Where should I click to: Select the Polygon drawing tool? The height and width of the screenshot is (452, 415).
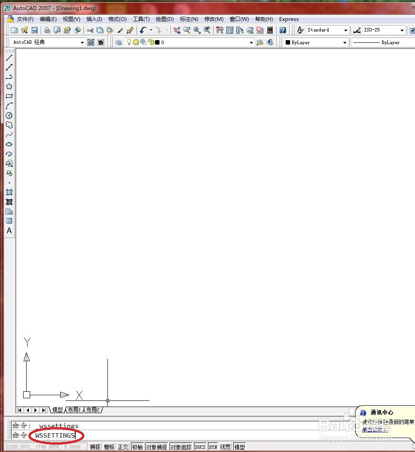pos(9,86)
